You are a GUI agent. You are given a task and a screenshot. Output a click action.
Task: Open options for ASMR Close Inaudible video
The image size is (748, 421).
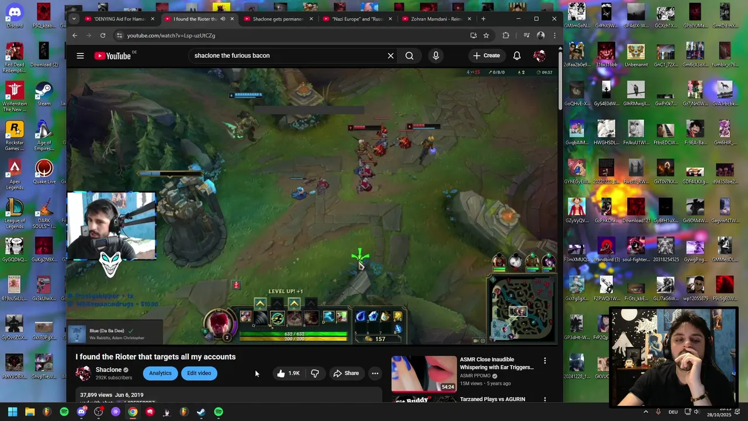(x=545, y=361)
